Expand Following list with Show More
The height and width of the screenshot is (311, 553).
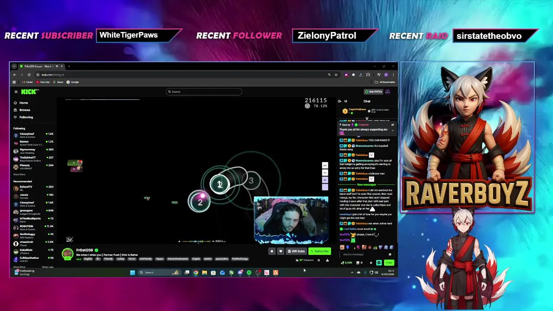pos(19,175)
